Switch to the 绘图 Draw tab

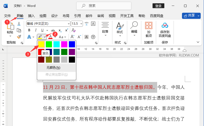point(43,16)
